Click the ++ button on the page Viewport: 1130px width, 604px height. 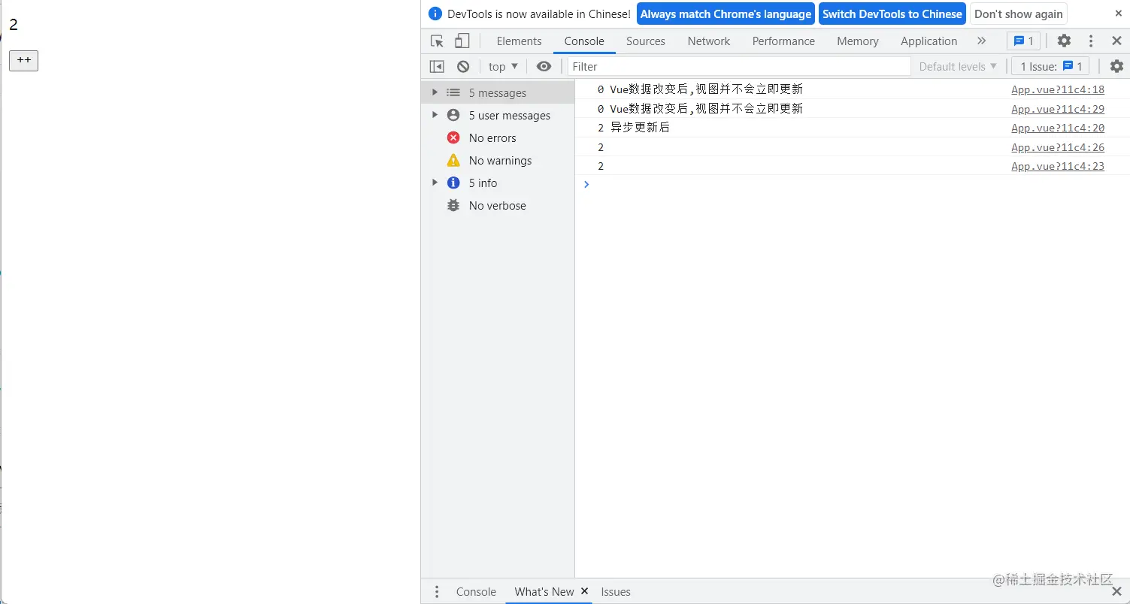pyautogui.click(x=23, y=61)
